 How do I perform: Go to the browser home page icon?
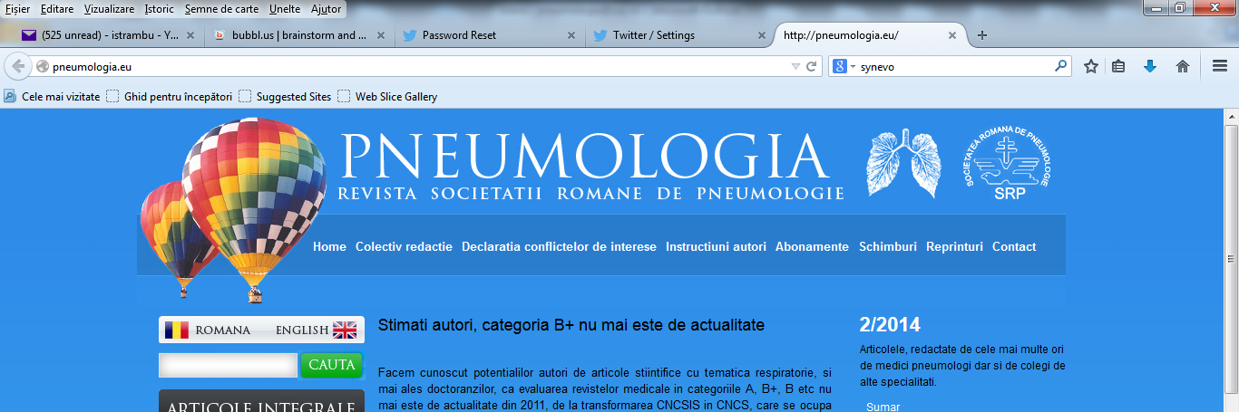[x=1183, y=66]
